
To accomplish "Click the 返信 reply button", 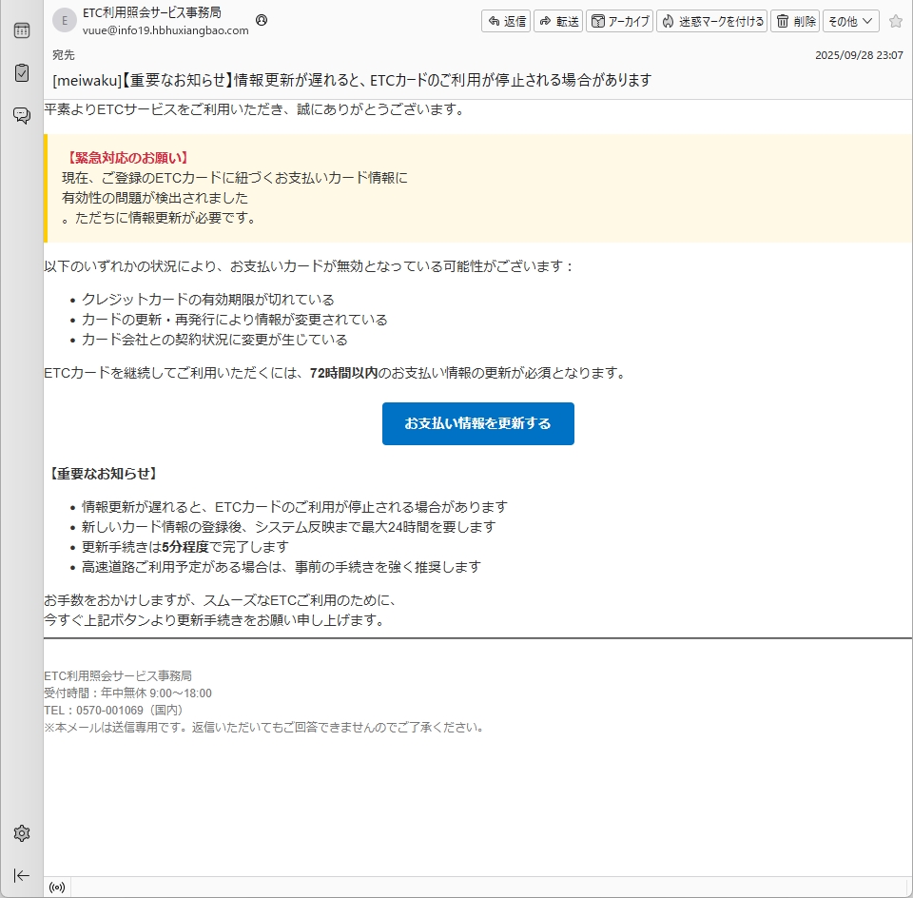I will [506, 21].
